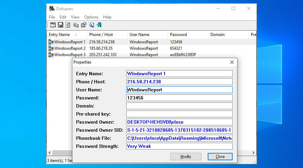Select the WindowsReport 3 entry name
This screenshot has height=168, width=303.
click(70, 54)
